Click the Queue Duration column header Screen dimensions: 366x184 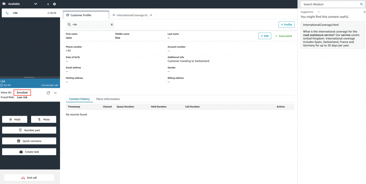coord(125,106)
